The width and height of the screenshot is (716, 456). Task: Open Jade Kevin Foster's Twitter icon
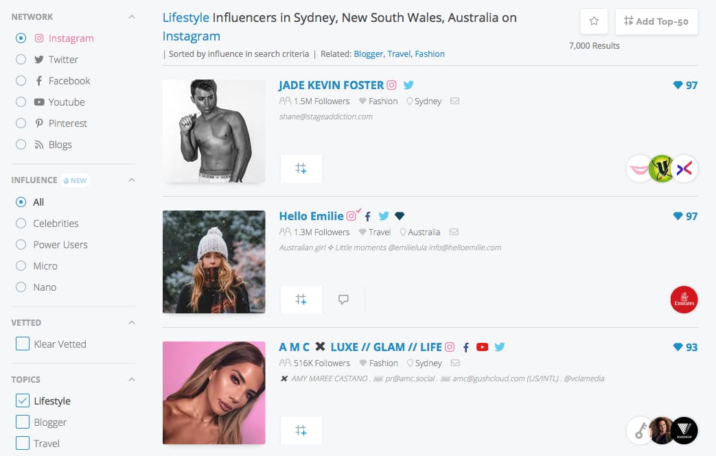(x=408, y=85)
